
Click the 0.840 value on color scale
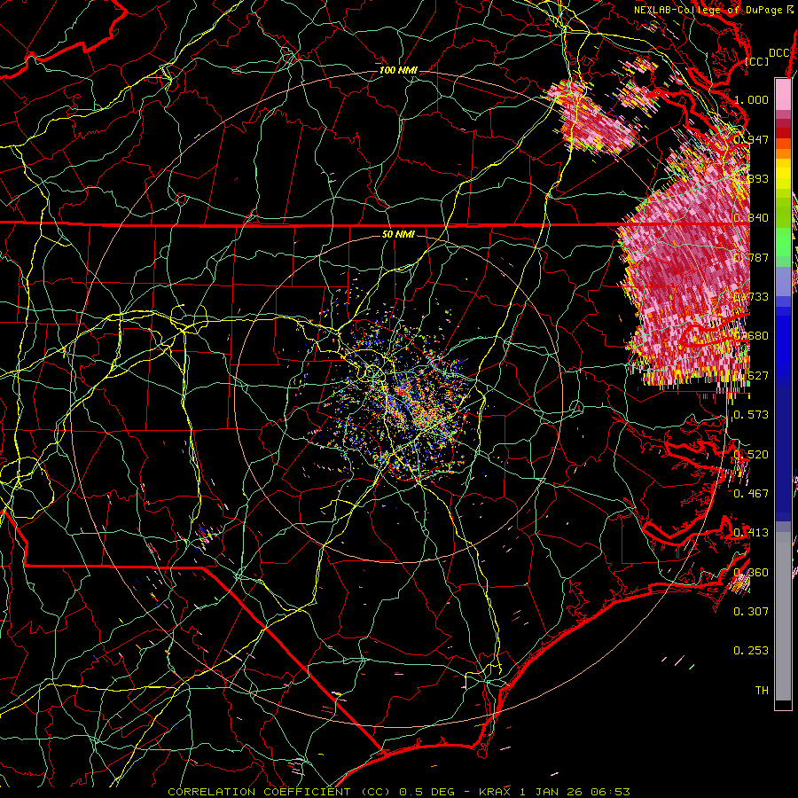point(751,218)
